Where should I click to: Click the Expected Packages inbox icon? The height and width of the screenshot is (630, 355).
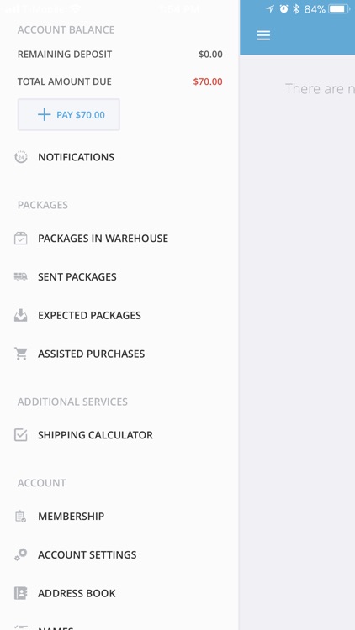(x=20, y=315)
